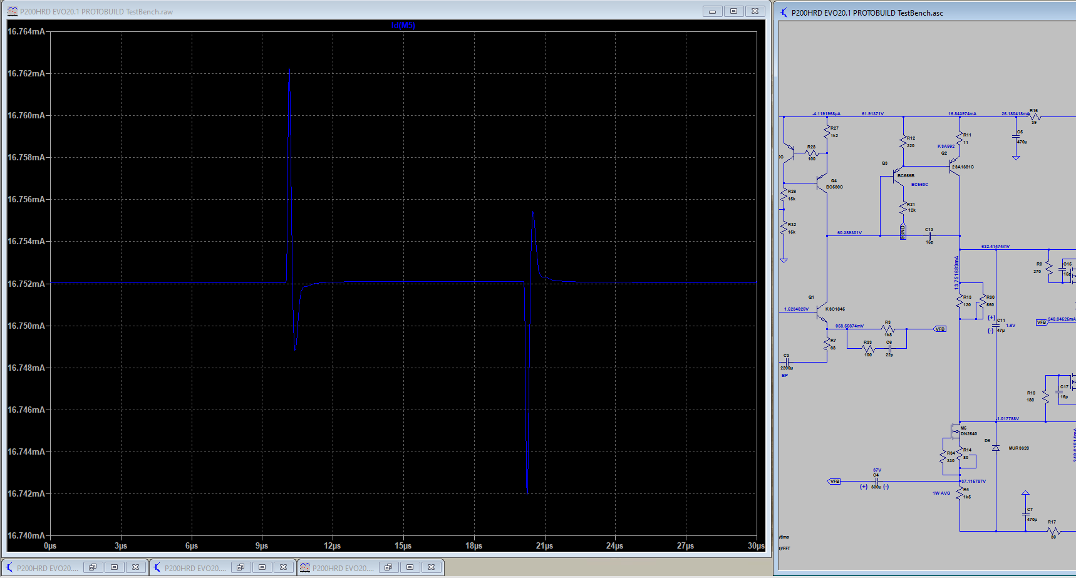
Task: Select the Id(M5) trace label
Action: [x=403, y=26]
